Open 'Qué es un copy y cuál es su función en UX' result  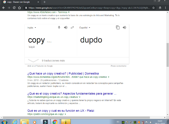pyautogui.click(x=61, y=111)
